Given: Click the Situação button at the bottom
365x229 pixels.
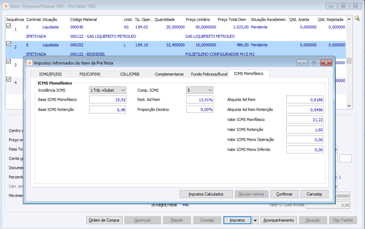Looking at the screenshot, I should click(313, 220).
